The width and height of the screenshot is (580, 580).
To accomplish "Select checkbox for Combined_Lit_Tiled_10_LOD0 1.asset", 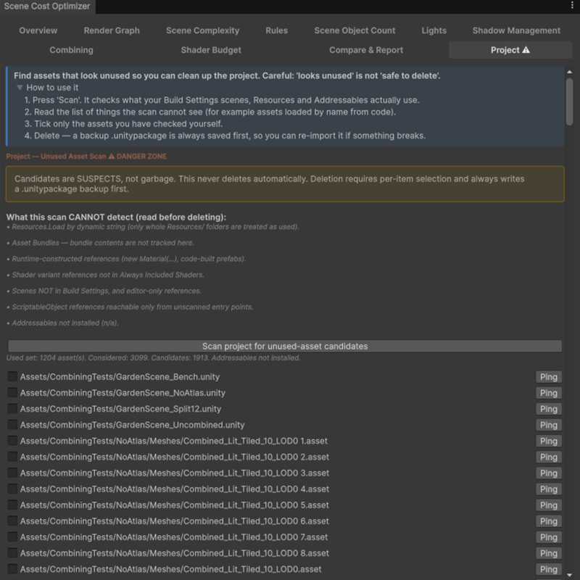I will [x=12, y=441].
